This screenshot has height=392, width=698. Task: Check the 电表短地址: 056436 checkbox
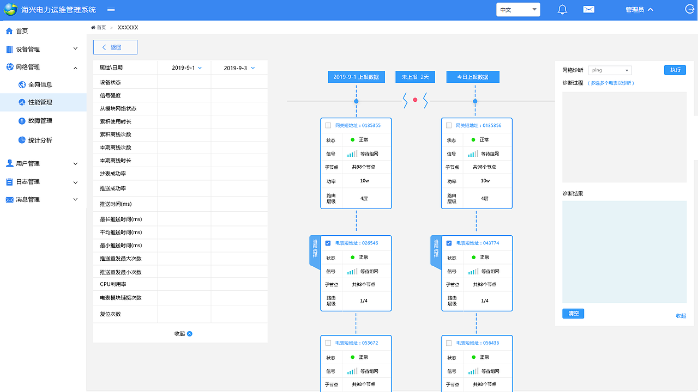(x=449, y=343)
